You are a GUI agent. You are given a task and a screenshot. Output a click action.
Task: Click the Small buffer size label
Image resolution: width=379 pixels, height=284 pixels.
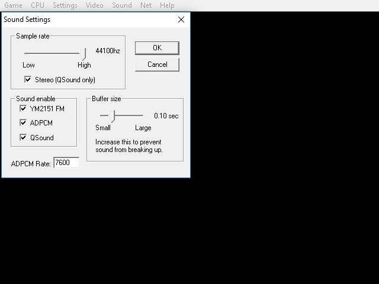click(103, 128)
